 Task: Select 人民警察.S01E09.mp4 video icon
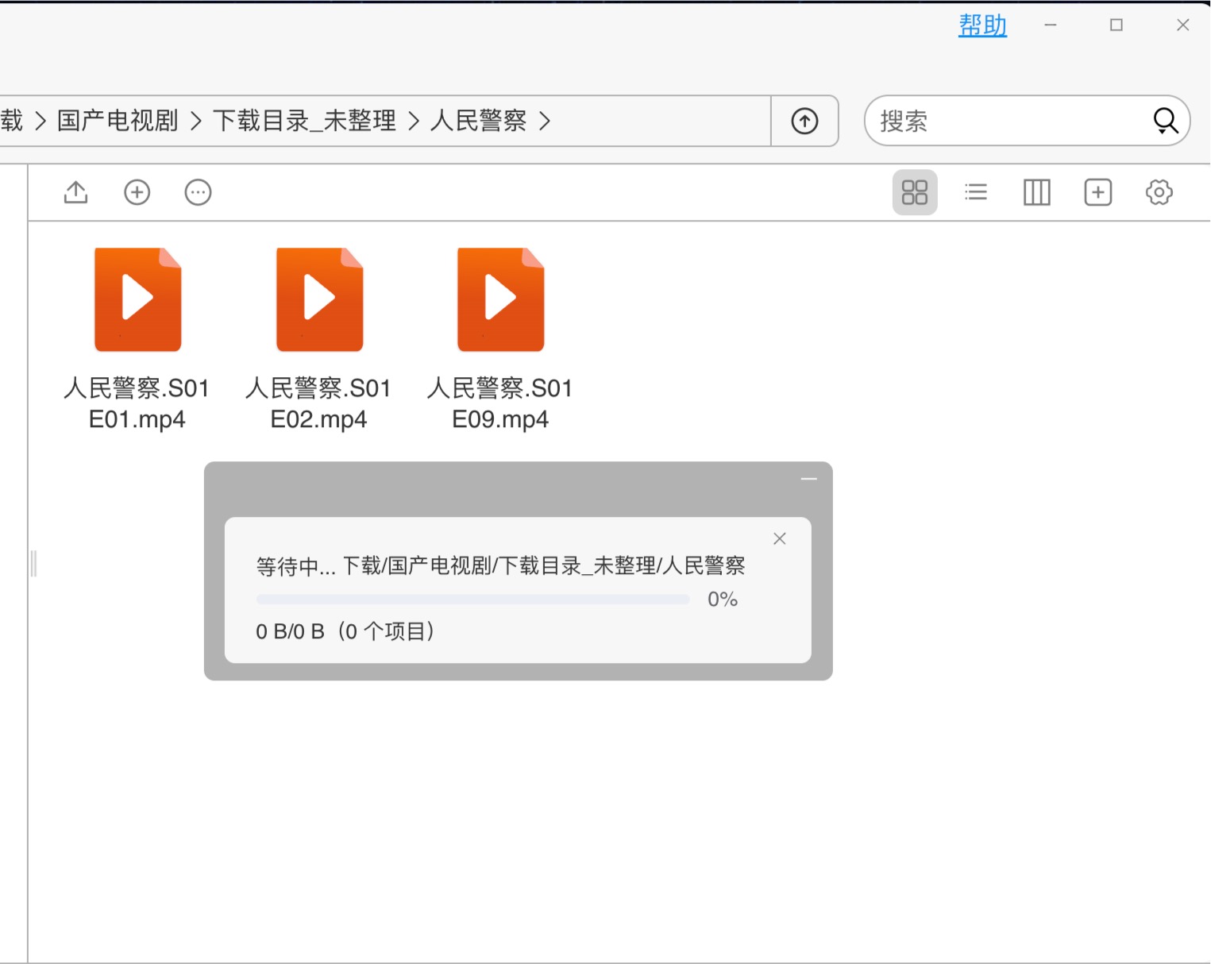tap(500, 299)
